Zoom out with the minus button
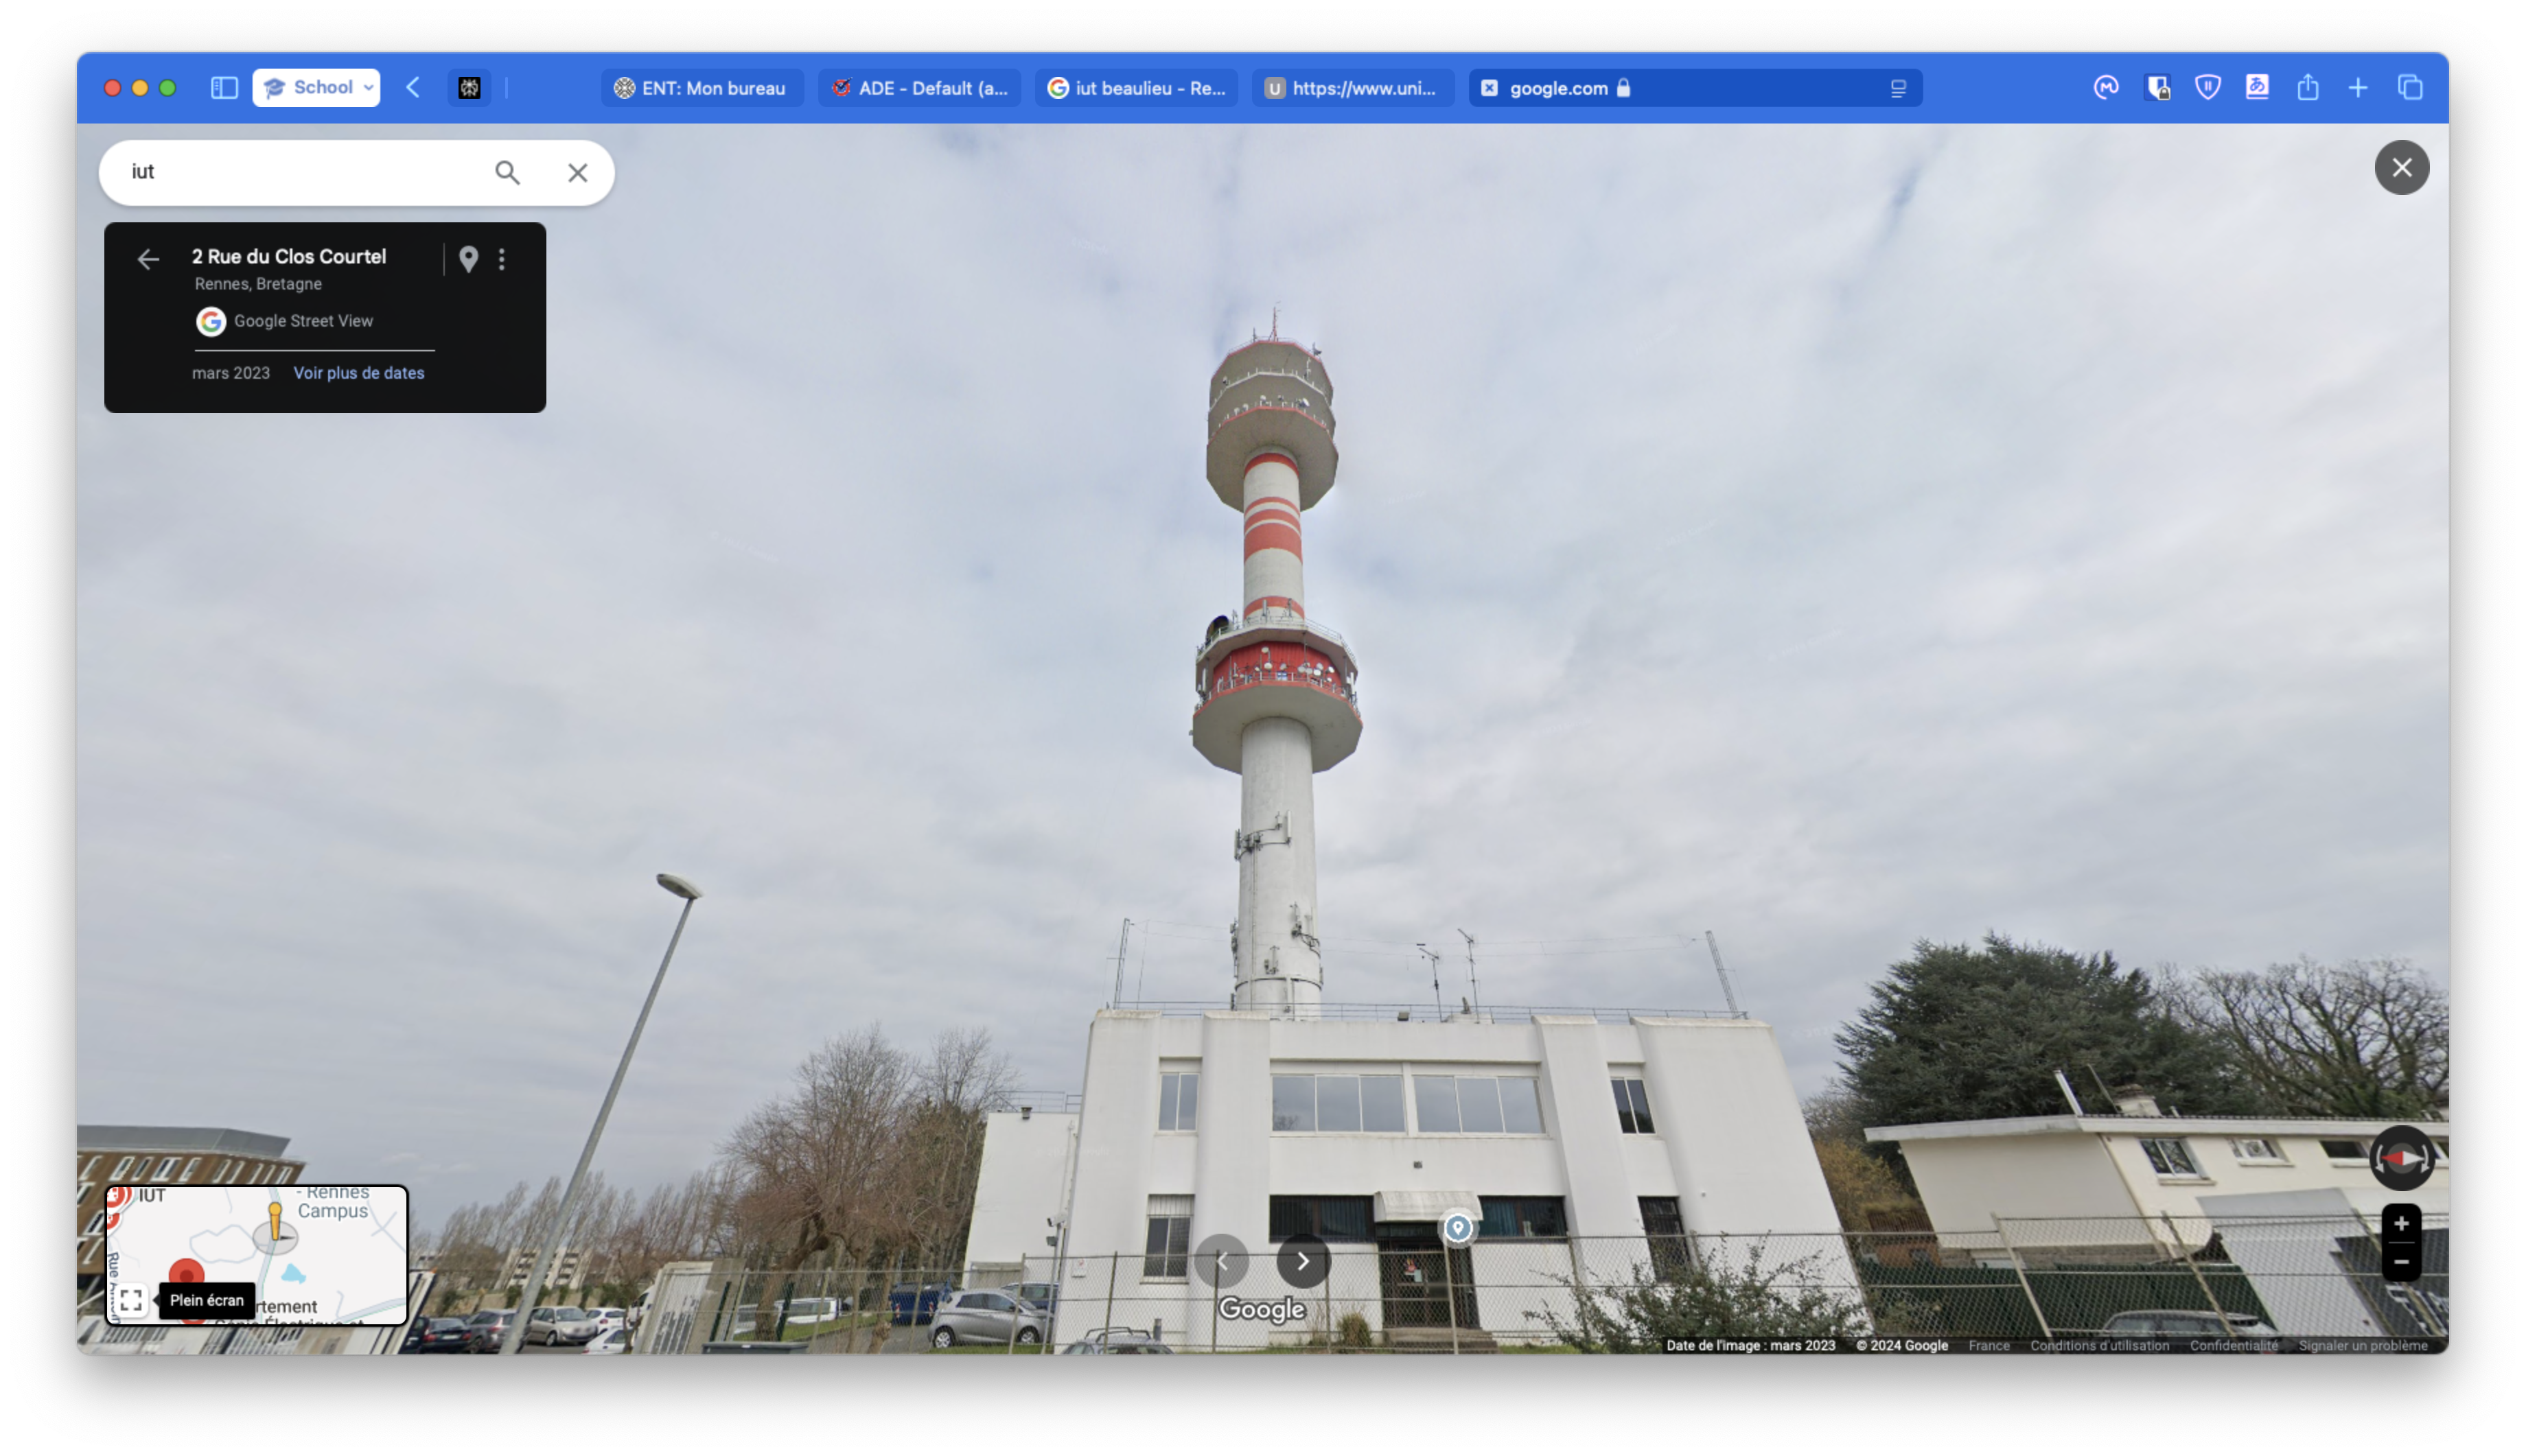 tap(2401, 1262)
